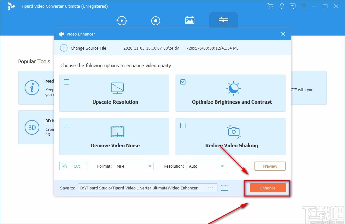Image resolution: width=345 pixels, height=224 pixels.
Task: Click the orange Enhance button
Action: tap(268, 188)
